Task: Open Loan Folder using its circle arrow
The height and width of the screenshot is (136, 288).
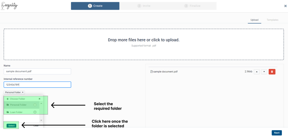Action: click(35, 112)
